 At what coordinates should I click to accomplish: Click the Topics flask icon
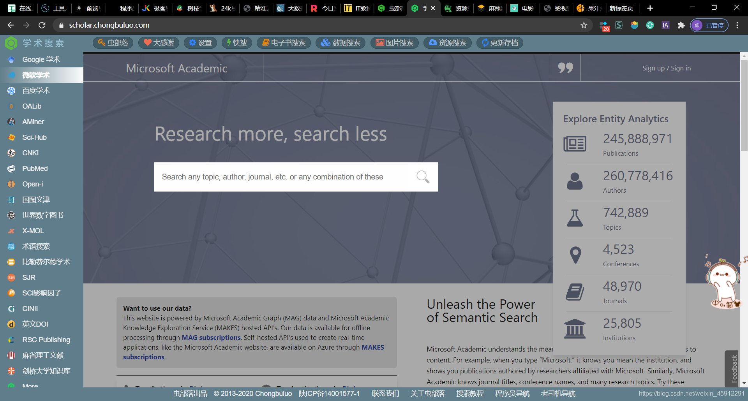click(575, 218)
